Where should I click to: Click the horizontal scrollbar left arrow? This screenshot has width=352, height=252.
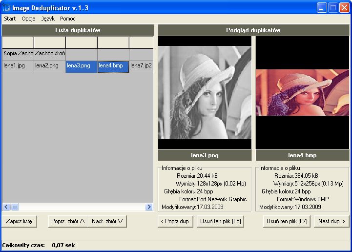point(6,207)
